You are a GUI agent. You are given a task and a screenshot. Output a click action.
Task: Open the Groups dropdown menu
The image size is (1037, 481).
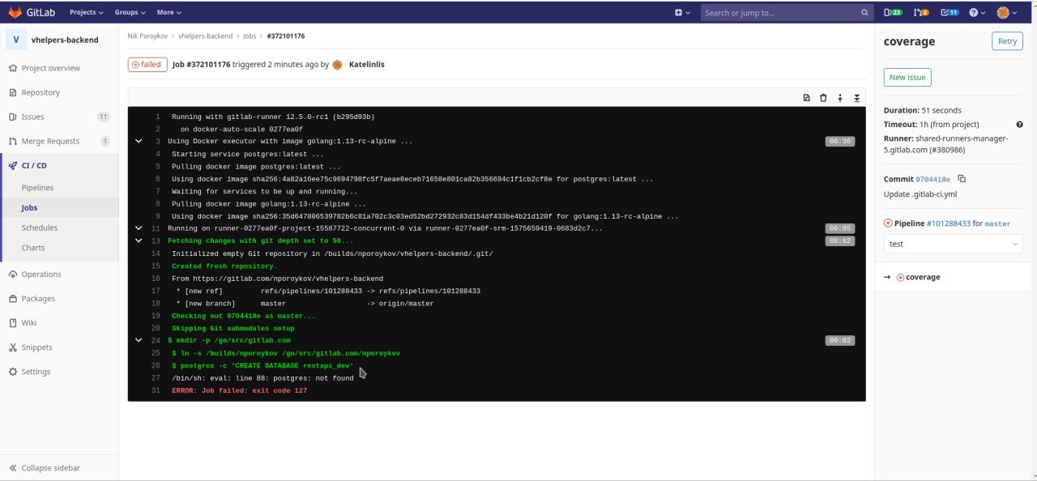point(130,12)
